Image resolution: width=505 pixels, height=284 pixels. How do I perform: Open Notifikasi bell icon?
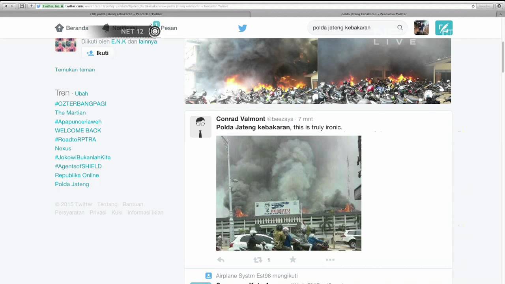point(106,28)
